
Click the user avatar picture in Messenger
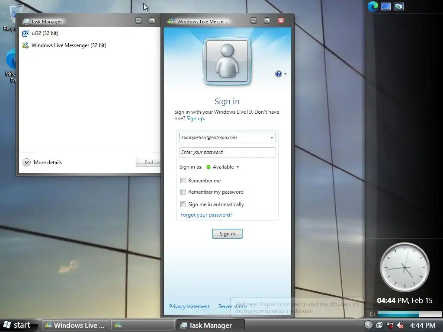[227, 61]
